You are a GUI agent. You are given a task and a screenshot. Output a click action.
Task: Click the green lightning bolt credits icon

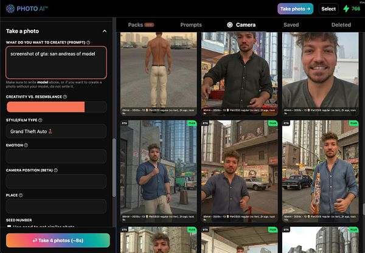pos(346,9)
